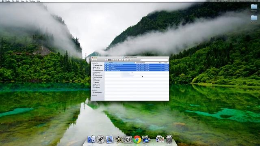Open the Arrange menu in Finder toolbar
Viewport: 260px width, 146px height.
tap(124, 60)
